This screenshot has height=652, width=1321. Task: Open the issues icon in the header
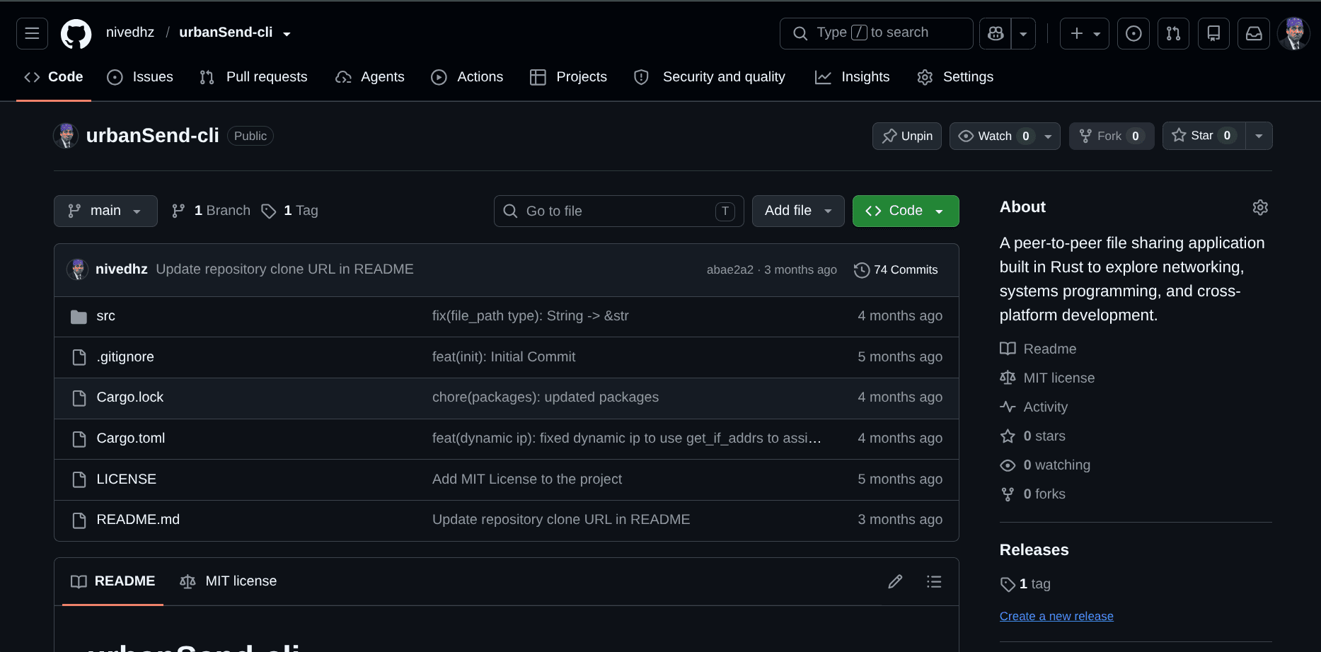[1133, 33]
